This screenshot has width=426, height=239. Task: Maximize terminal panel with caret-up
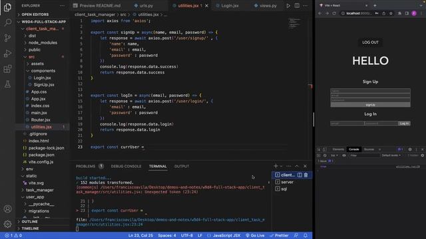point(297,166)
